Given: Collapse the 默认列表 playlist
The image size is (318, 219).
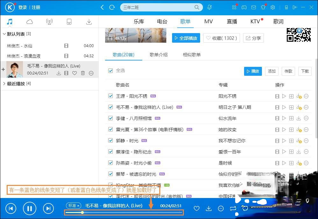Looking at the screenshot, I should [x=4, y=34].
